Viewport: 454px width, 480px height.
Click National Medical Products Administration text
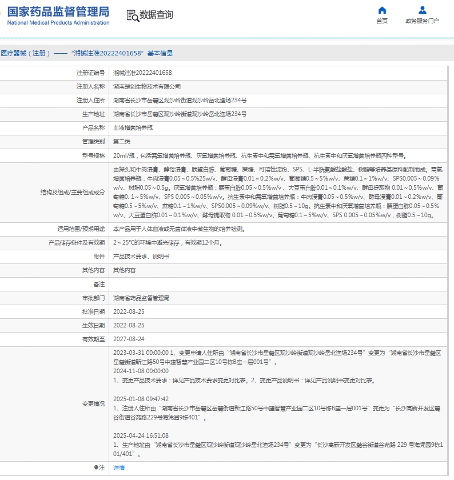tap(58, 23)
